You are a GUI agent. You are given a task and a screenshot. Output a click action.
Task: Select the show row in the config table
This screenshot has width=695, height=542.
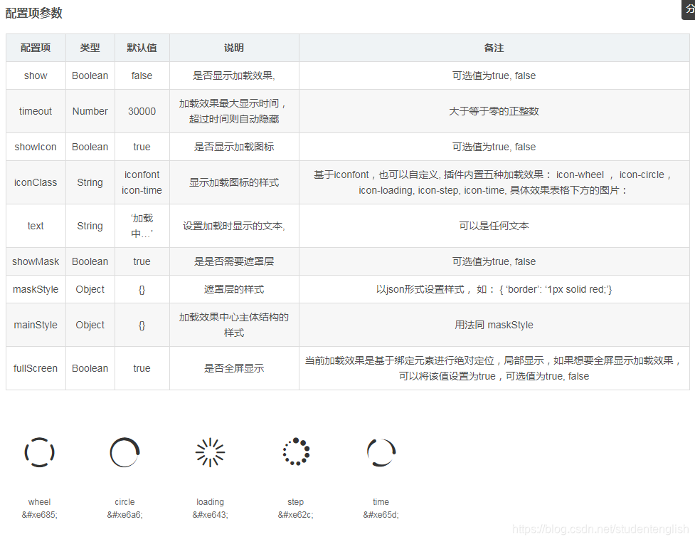click(x=35, y=75)
